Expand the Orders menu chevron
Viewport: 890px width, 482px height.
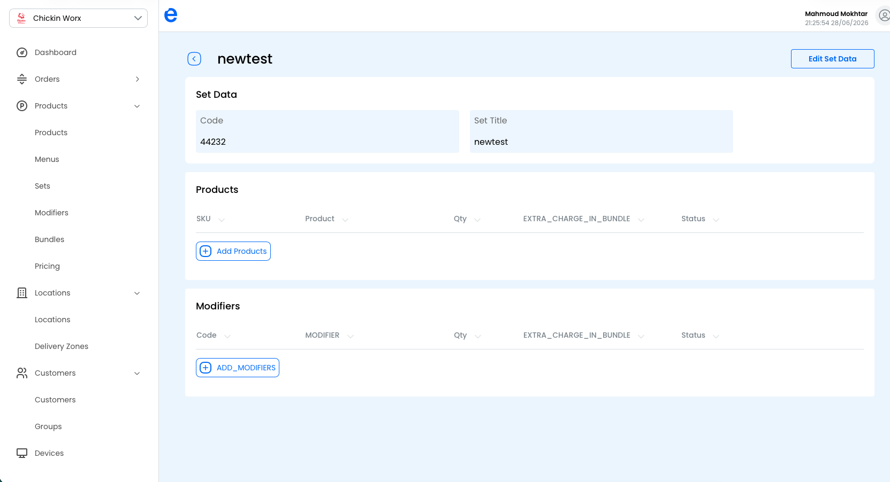pos(138,79)
